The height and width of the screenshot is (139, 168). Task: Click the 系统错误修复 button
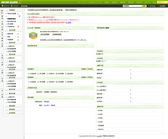(x=57, y=34)
